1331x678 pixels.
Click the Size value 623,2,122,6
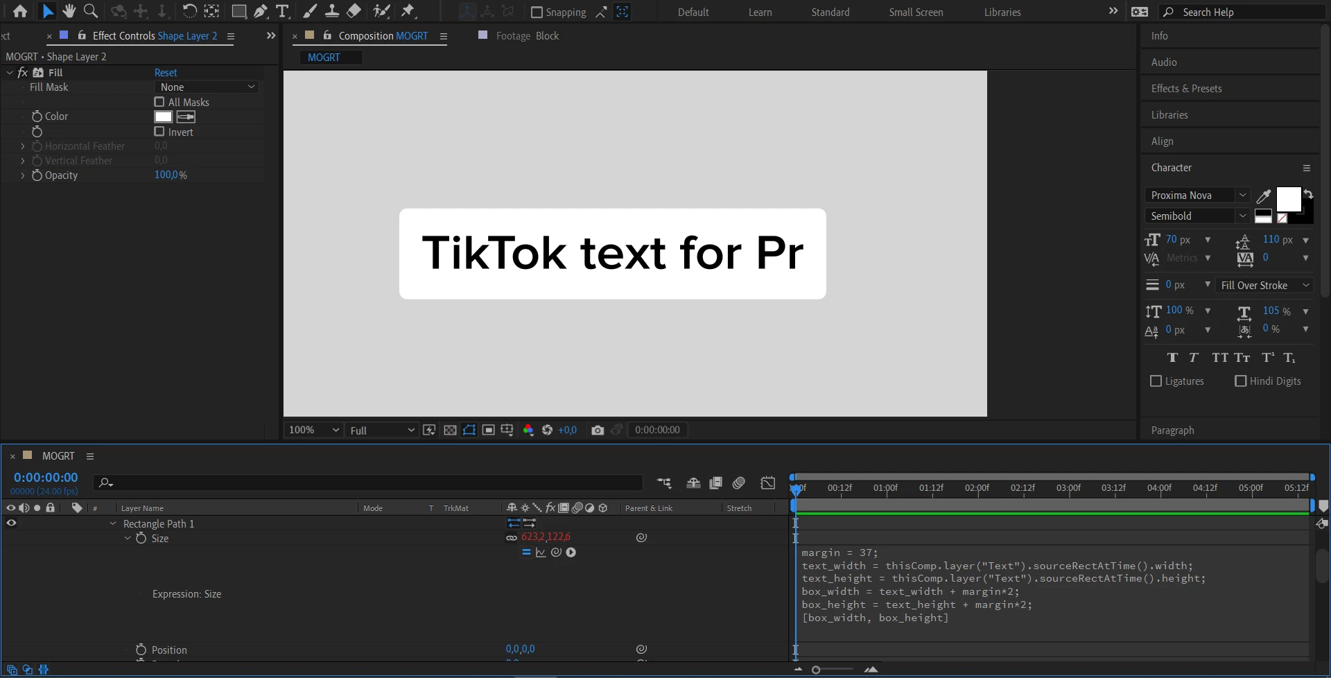546,537
